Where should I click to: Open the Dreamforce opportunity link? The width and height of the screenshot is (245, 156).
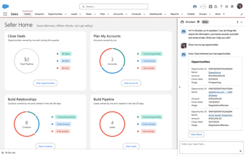(215, 72)
